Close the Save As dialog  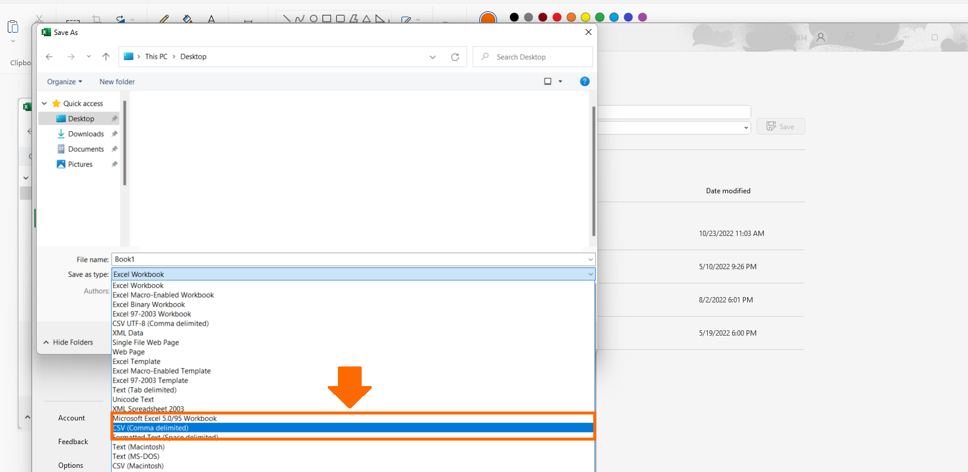click(x=589, y=32)
